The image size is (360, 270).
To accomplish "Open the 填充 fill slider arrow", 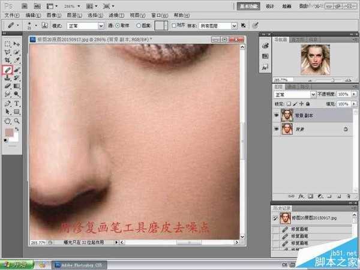I will coord(354,104).
